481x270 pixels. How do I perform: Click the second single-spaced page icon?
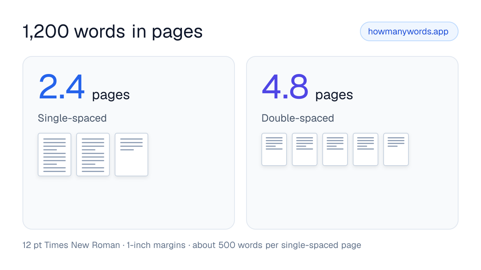93,155
